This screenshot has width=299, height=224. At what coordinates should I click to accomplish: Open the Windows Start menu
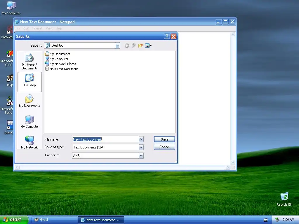tap(14, 220)
